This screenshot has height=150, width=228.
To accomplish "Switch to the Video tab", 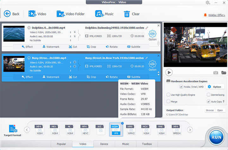I will pyautogui.click(x=83, y=144).
